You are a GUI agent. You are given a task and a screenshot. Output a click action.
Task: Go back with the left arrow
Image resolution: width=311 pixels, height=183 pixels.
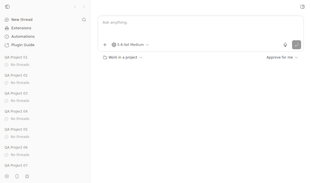point(75,7)
